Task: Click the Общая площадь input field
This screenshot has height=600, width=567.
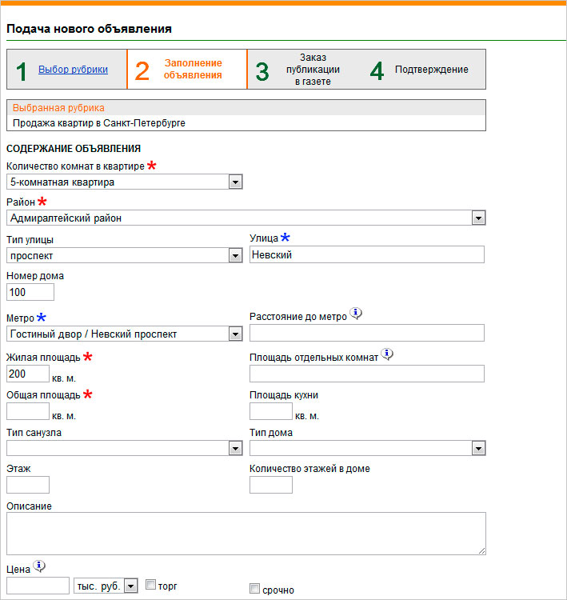Action: tap(28, 411)
